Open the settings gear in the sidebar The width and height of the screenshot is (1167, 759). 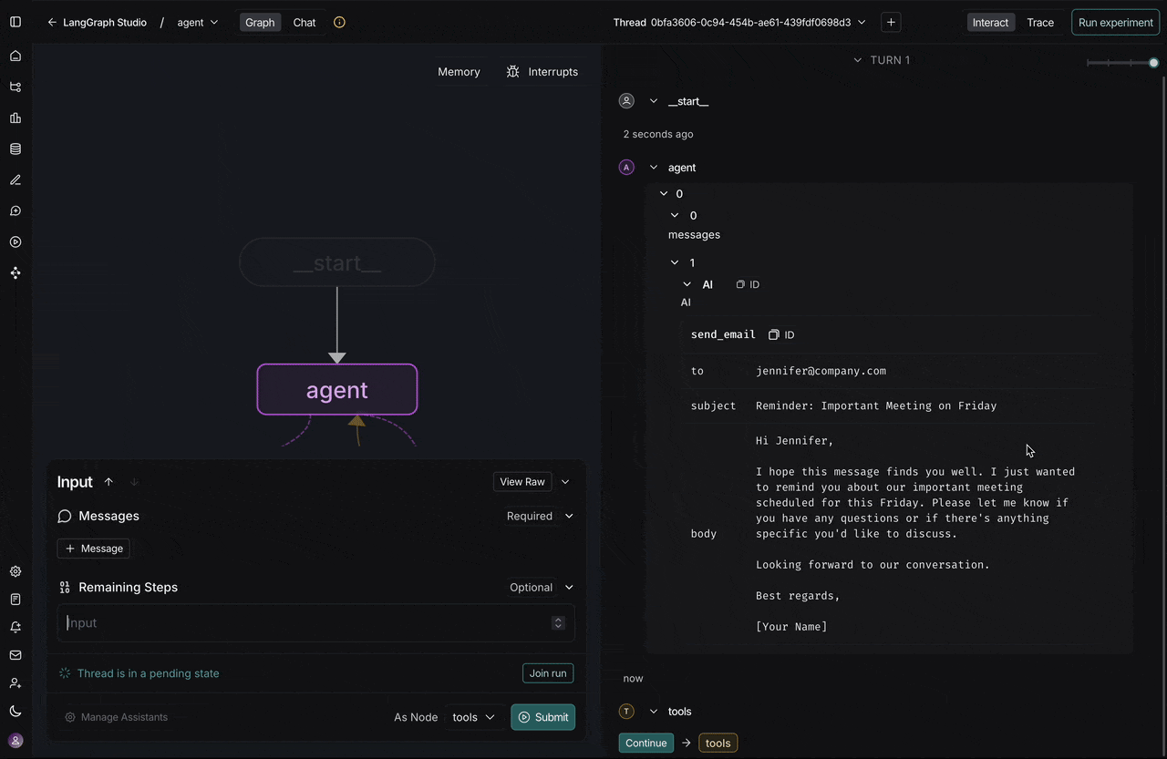click(x=15, y=571)
